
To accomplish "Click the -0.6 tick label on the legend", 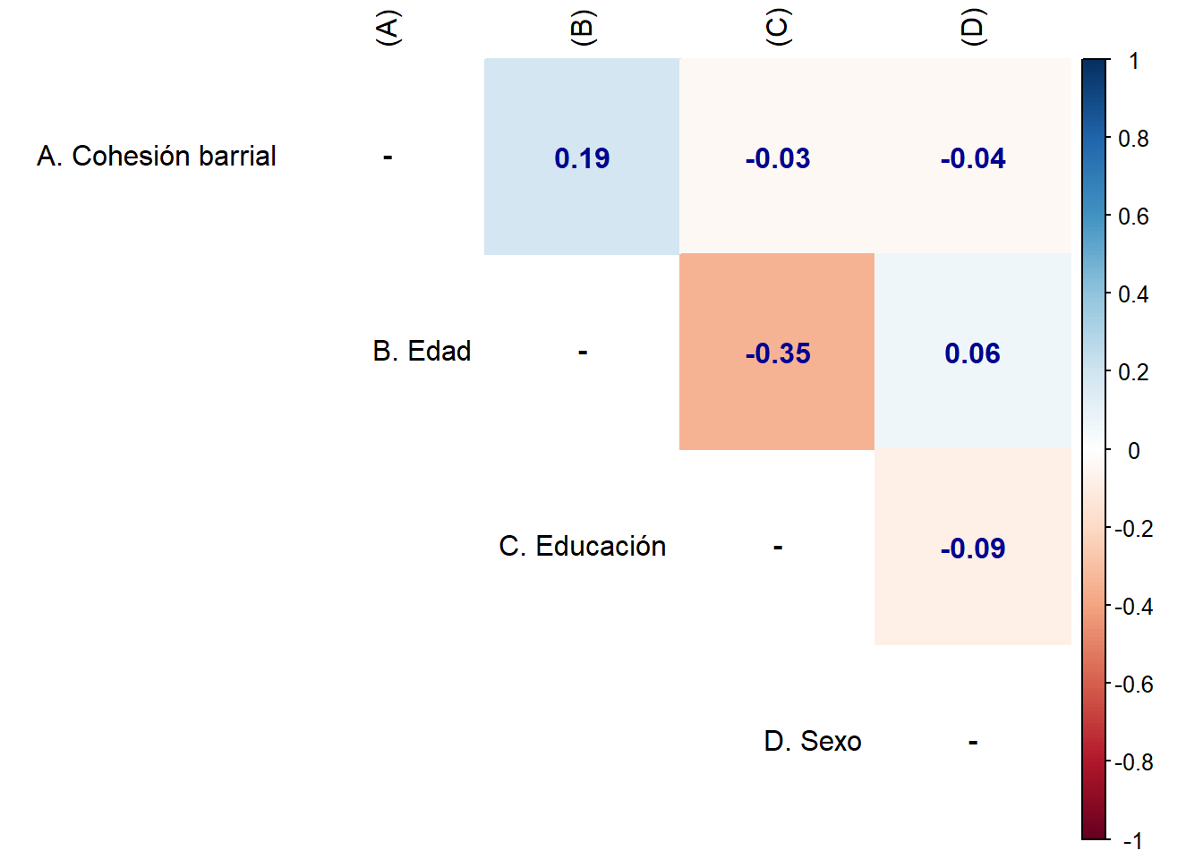I will pos(1133,685).
